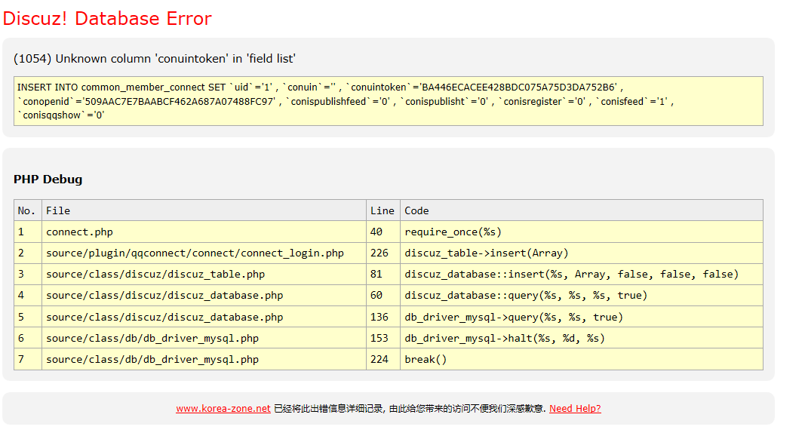The width and height of the screenshot is (805, 442).
Task: Select the connect_login.php file path cell
Action: pyautogui.click(x=195, y=253)
